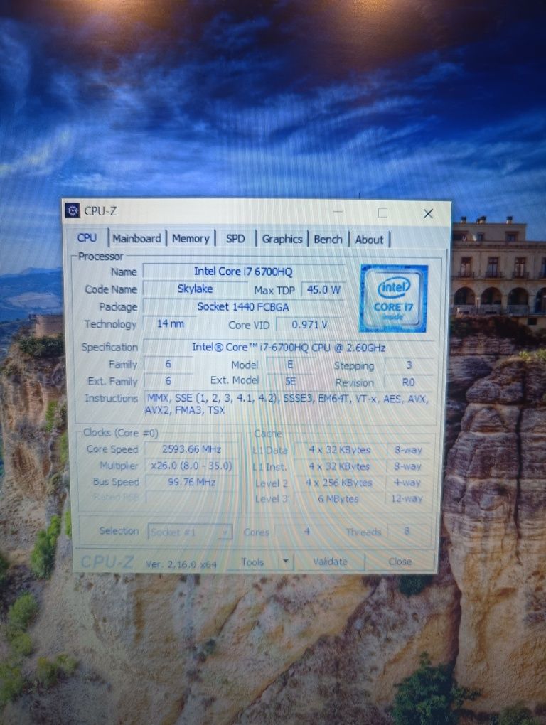Click the Model value E

tap(290, 365)
